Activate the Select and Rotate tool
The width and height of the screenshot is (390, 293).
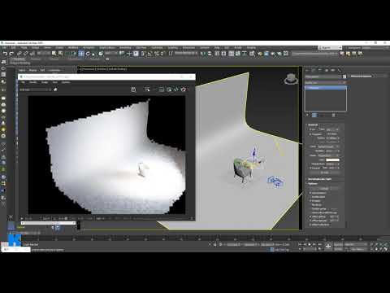click(88, 54)
